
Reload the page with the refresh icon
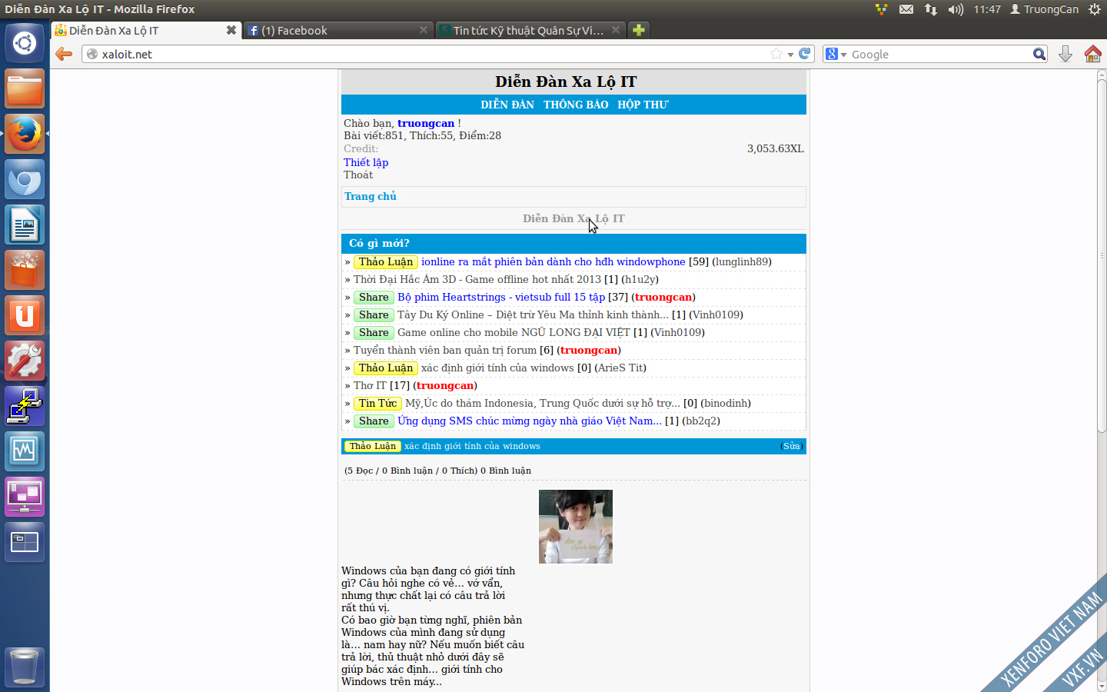[x=805, y=54]
